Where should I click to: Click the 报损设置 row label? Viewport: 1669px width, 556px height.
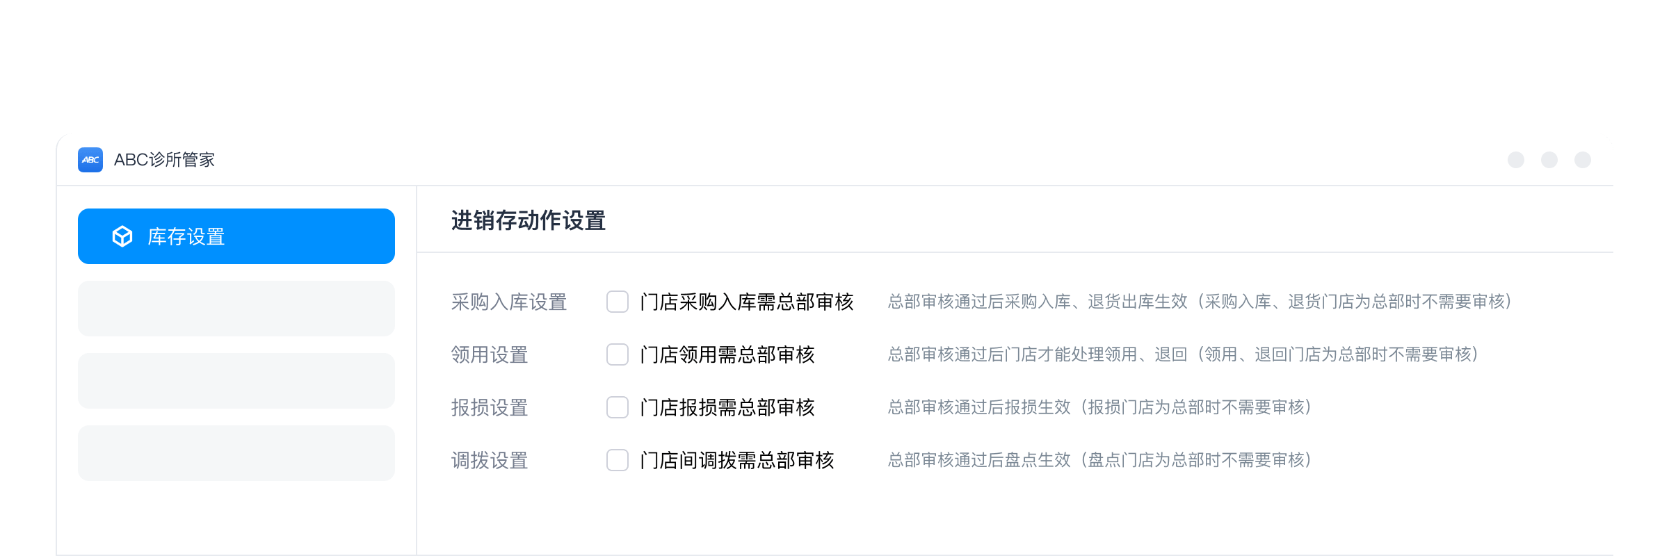[490, 407]
